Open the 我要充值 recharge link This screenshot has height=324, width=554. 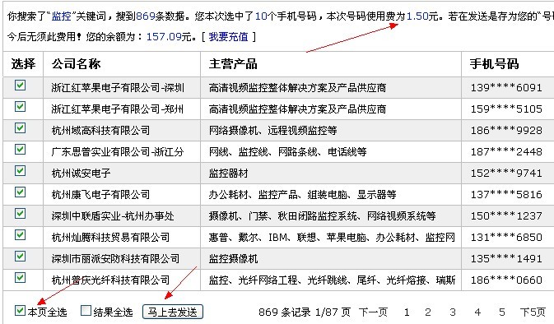pos(228,37)
